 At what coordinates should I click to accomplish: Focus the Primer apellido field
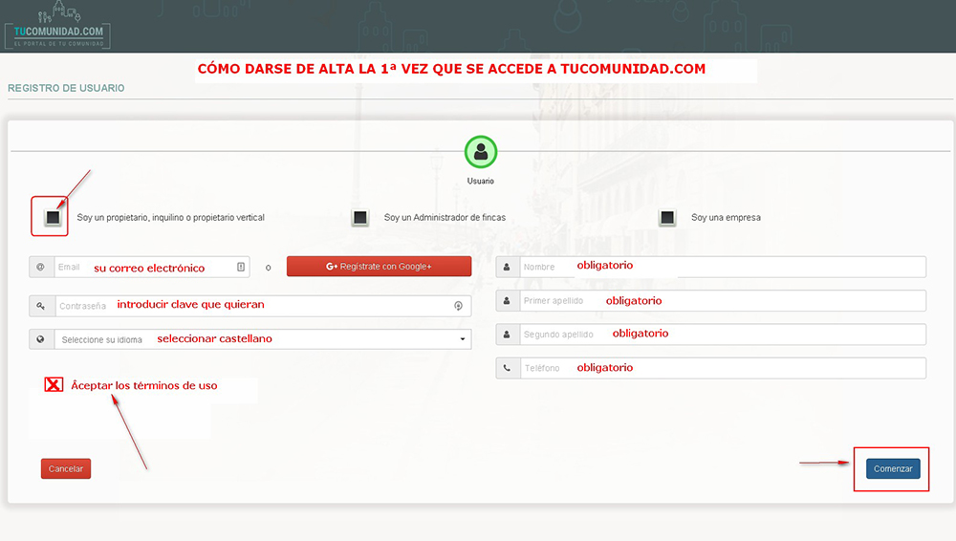[723, 301]
